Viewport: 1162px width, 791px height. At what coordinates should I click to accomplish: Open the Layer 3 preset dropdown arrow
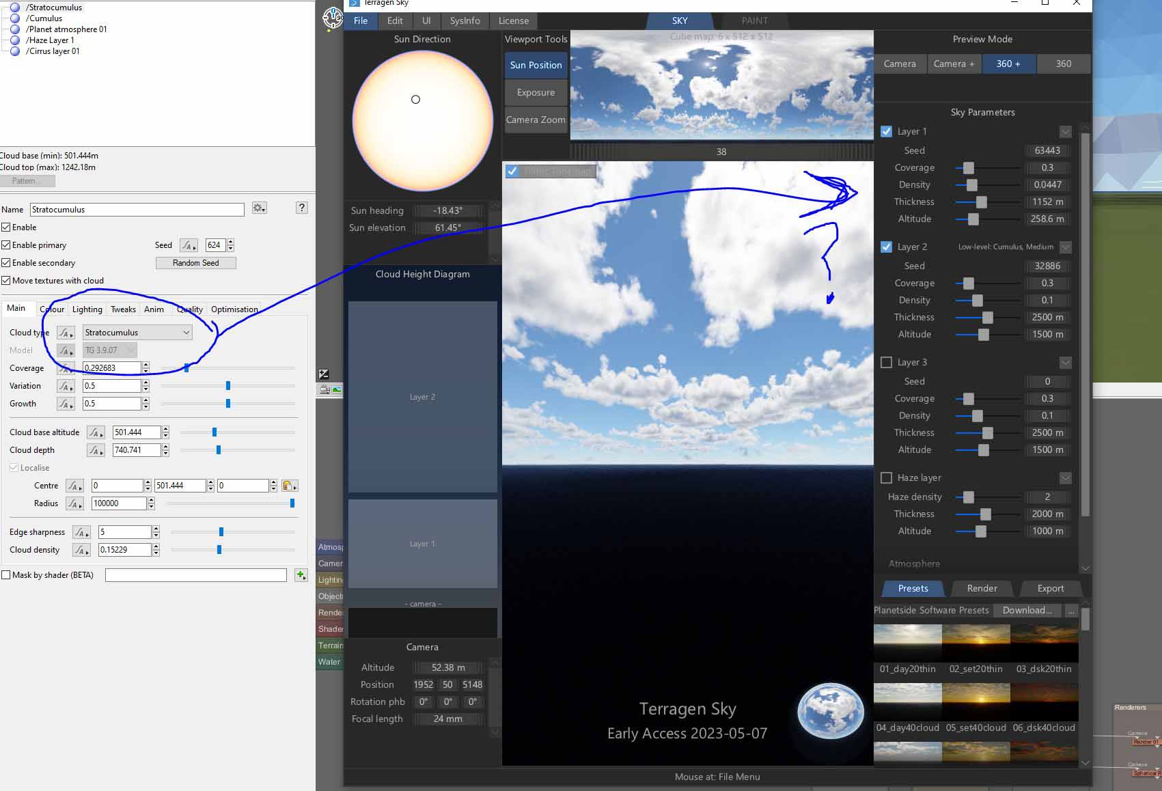(x=1065, y=362)
